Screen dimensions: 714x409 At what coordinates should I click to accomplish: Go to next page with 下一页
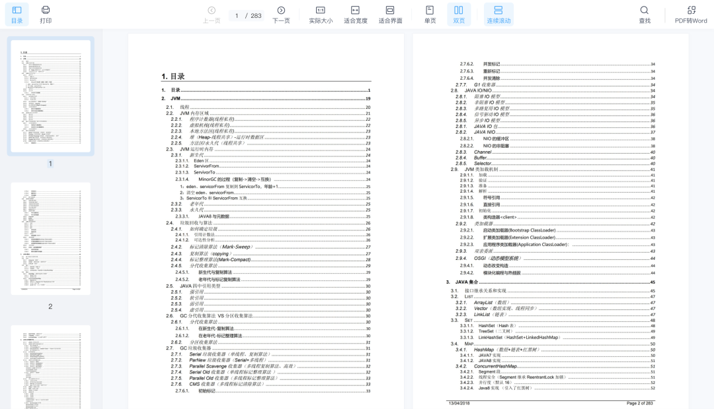pyautogui.click(x=281, y=14)
